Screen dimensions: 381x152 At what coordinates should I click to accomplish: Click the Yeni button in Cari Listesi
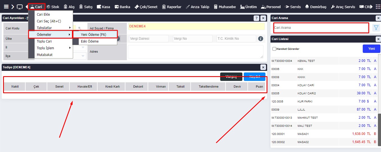tap(371, 49)
